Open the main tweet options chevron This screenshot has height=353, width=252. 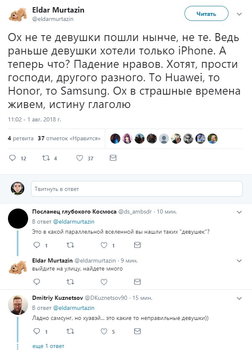pyautogui.click(x=239, y=14)
